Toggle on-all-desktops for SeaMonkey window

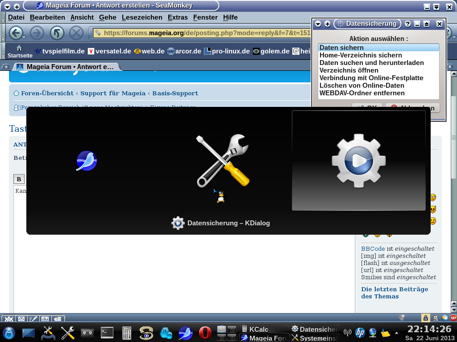[17, 6]
